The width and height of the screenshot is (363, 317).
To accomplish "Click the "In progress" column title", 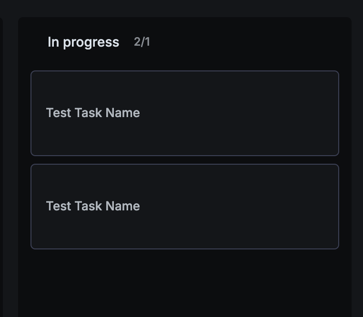I will (x=83, y=42).
